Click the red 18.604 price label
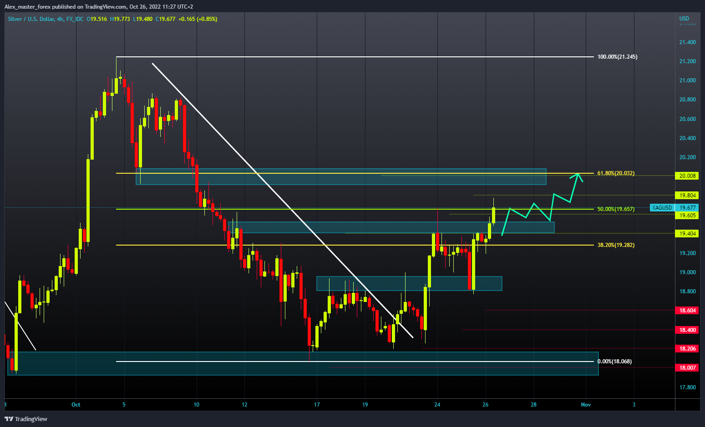Image resolution: width=705 pixels, height=427 pixels. pos(687,311)
